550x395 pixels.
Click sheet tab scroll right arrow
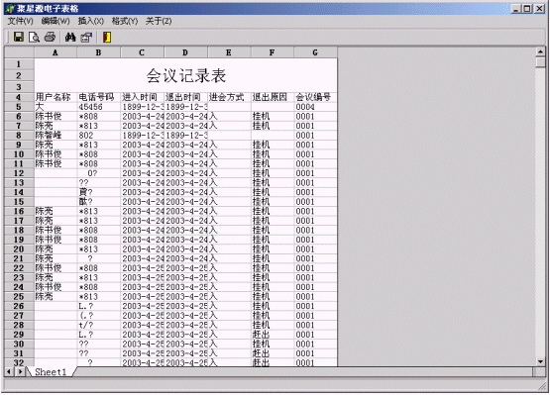point(20,371)
